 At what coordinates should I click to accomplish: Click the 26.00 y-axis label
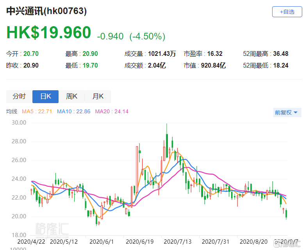(19, 160)
